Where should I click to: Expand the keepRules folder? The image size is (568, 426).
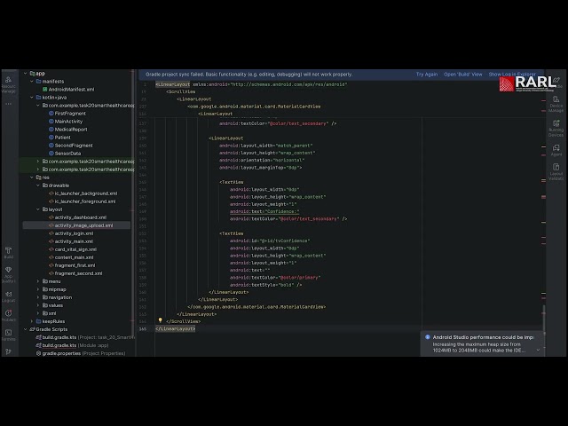[32, 321]
